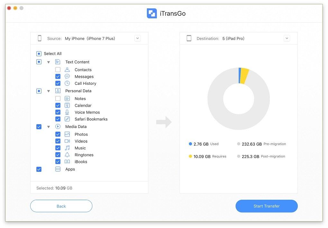This screenshot has width=328, height=228.
Task: Collapse the Personal Data tree group
Action: (49, 91)
